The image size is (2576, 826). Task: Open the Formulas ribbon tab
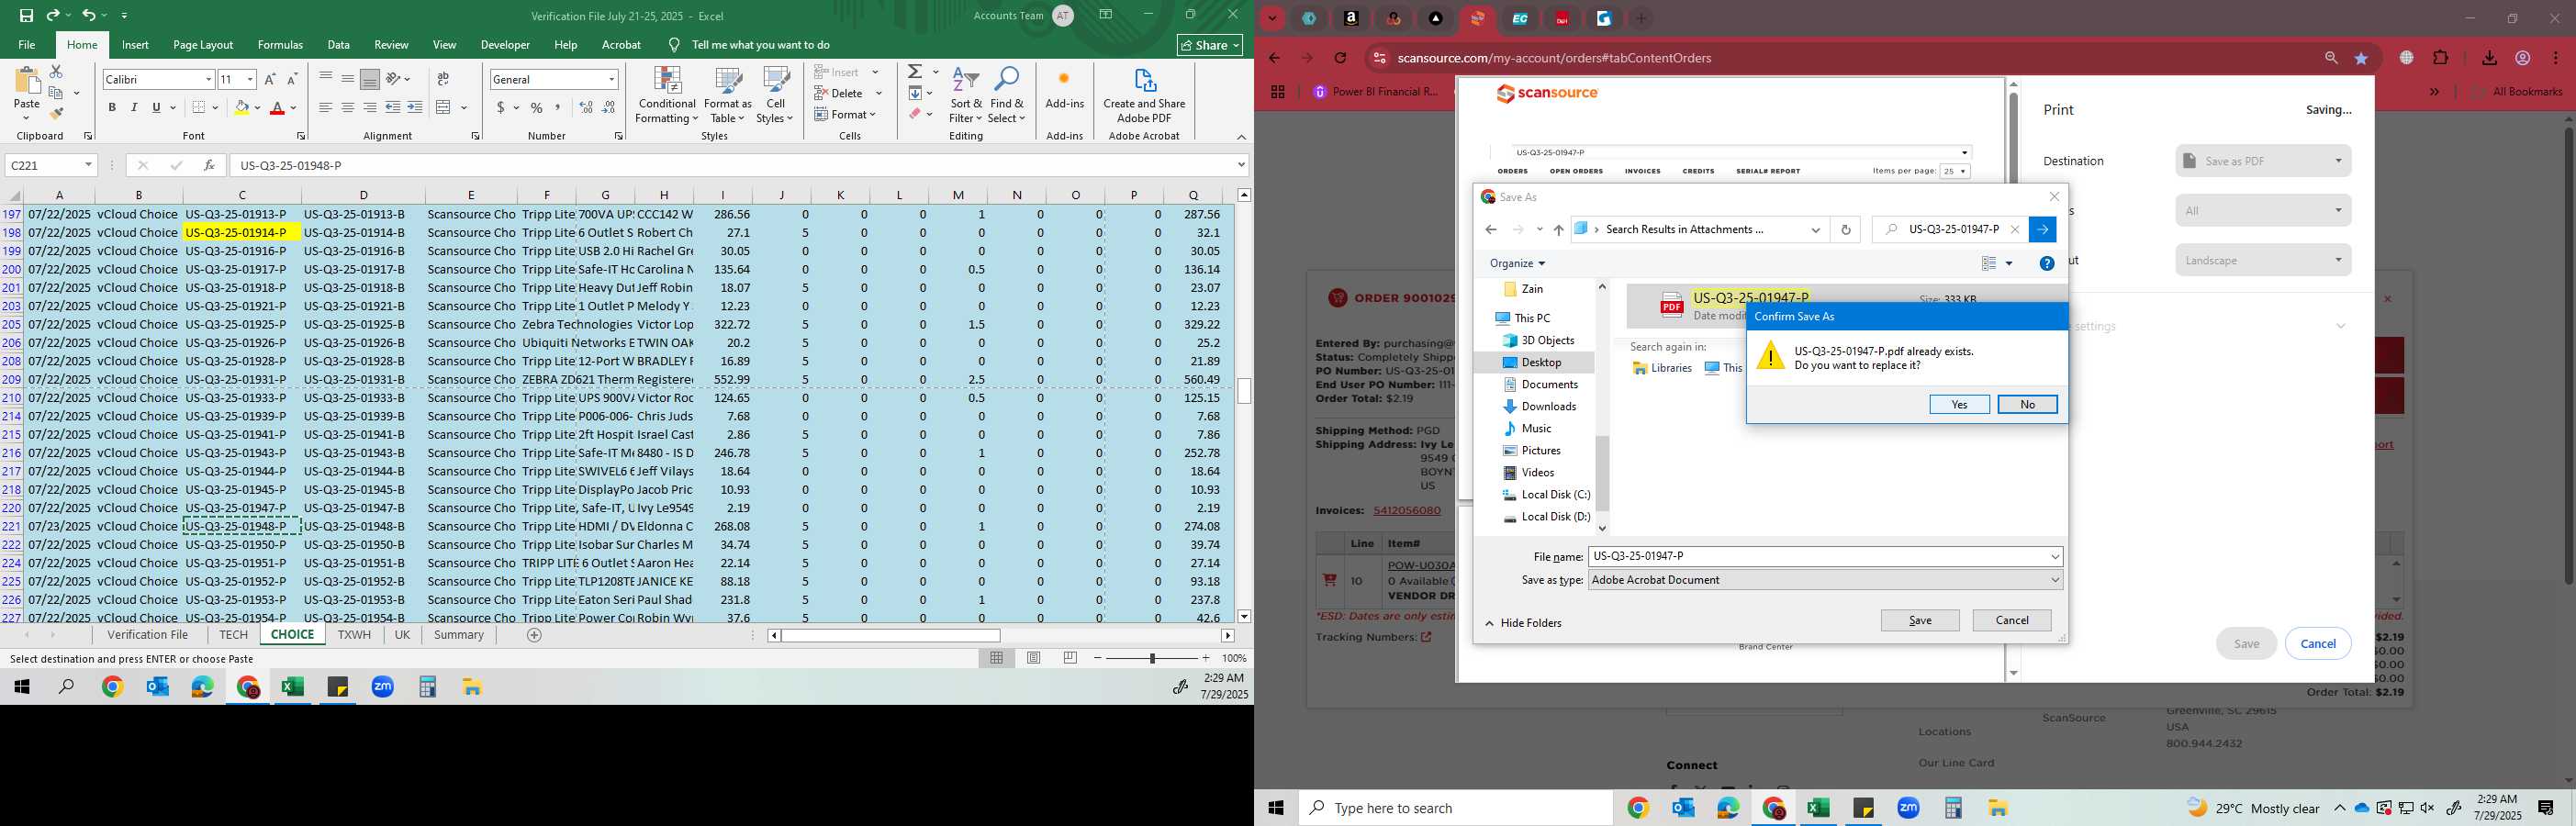[280, 45]
